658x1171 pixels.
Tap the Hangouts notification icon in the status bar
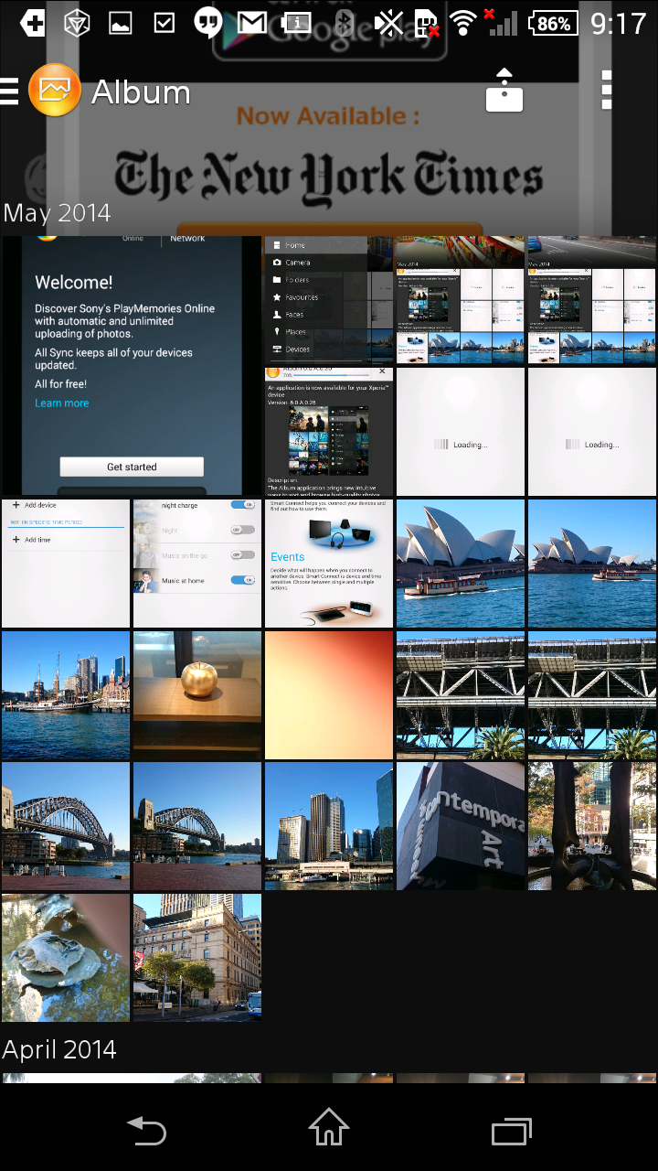(x=208, y=23)
